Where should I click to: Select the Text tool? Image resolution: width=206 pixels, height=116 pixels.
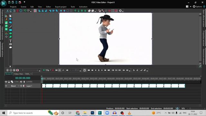tap(11, 41)
